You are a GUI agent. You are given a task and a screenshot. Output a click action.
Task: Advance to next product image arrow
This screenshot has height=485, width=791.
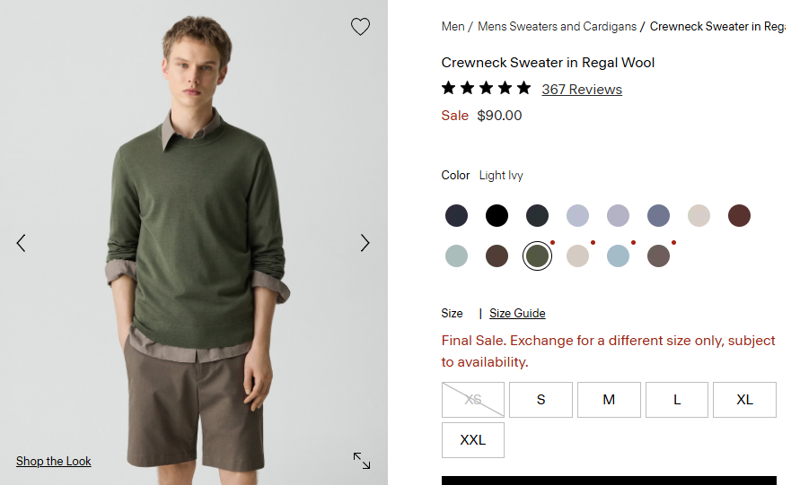point(365,243)
